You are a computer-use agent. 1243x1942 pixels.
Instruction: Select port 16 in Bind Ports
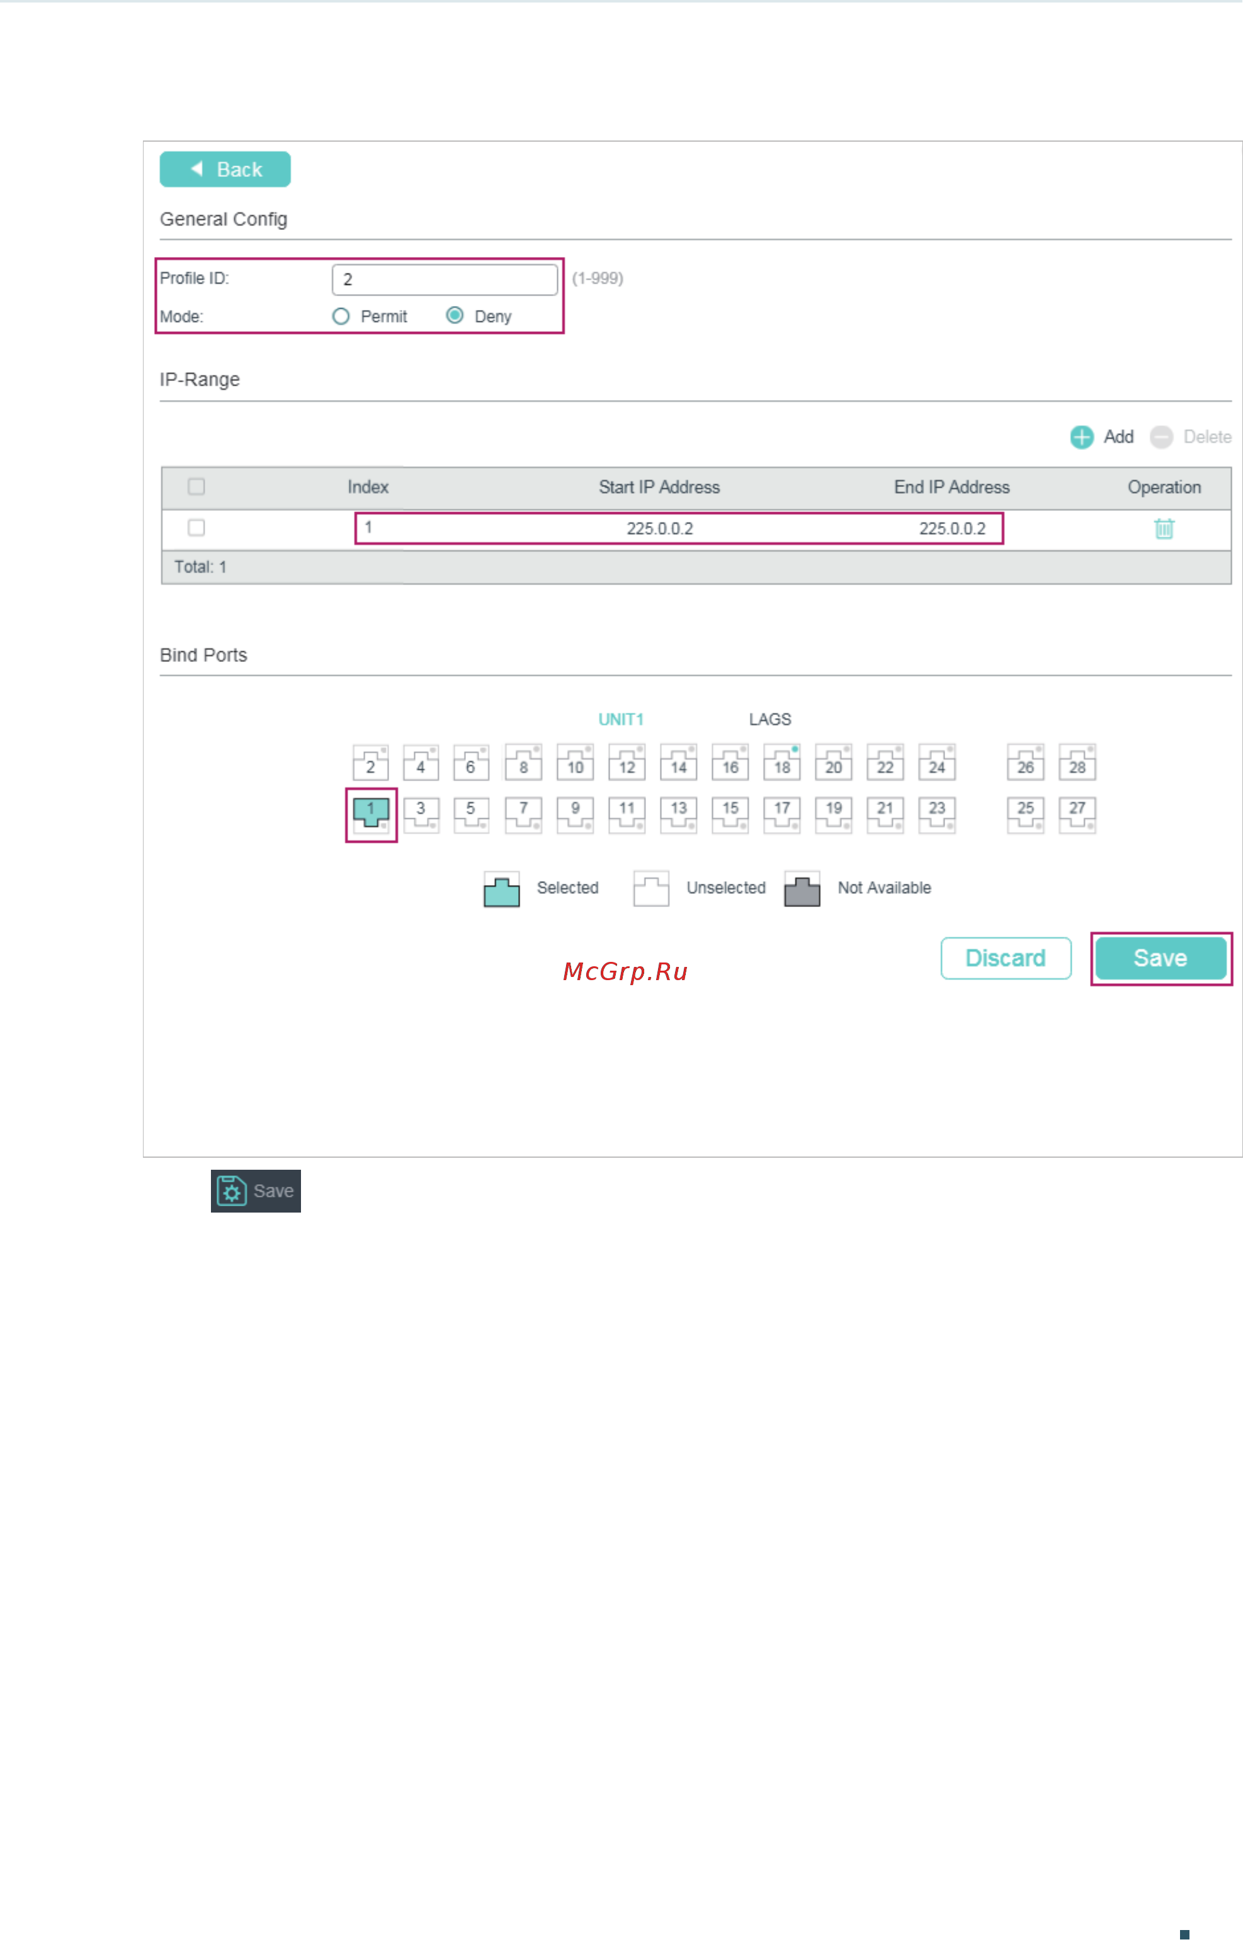coord(730,763)
